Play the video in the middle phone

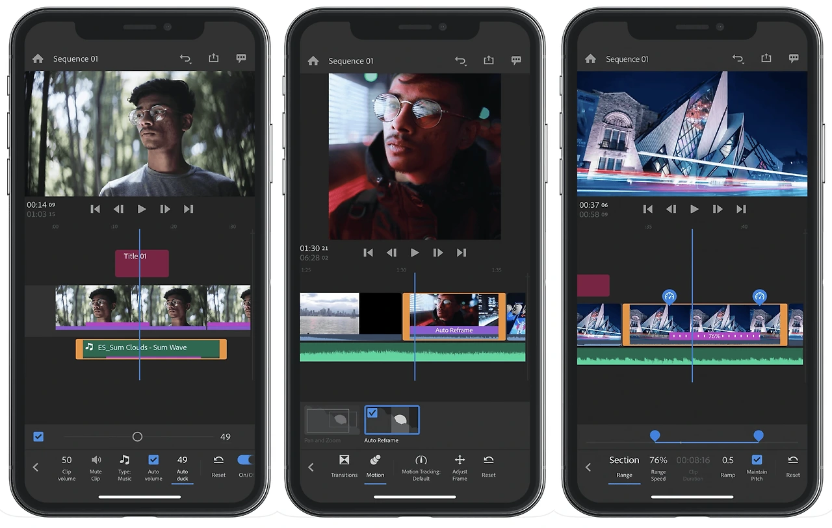tap(415, 253)
